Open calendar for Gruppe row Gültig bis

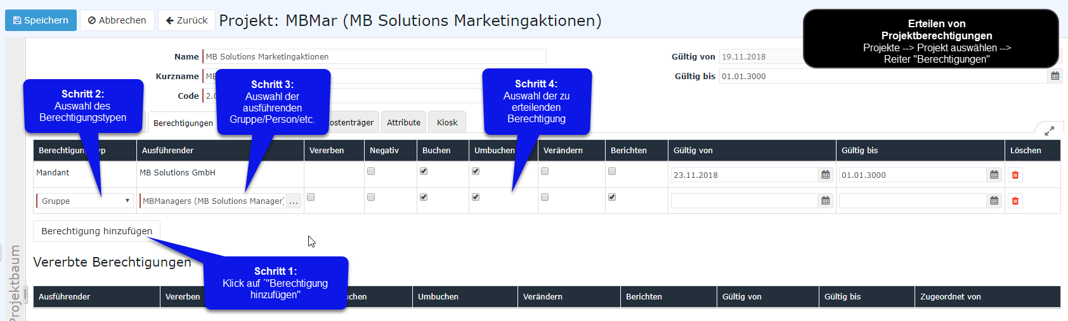click(x=994, y=201)
